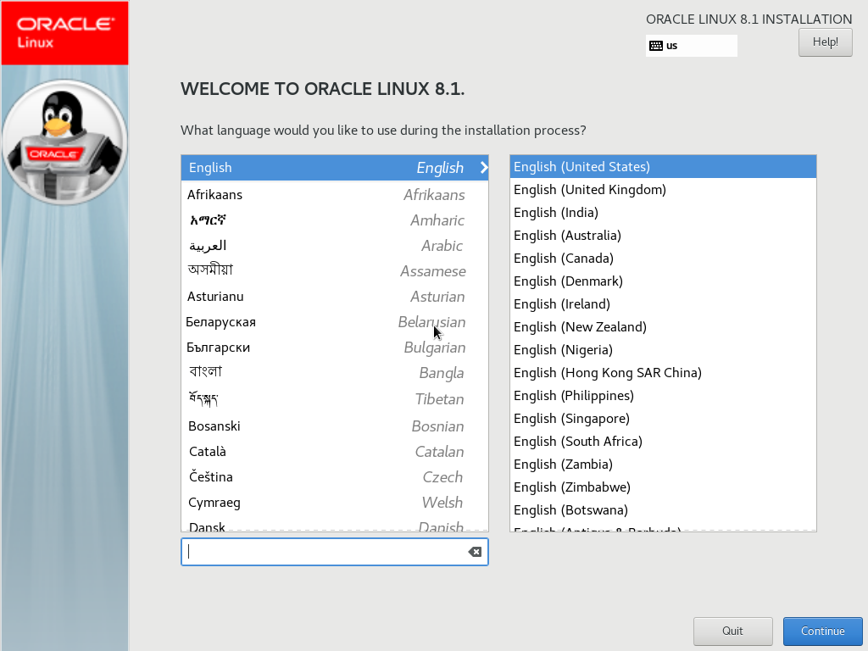Pick the Assamese language row
868x651 pixels.
pos(334,271)
